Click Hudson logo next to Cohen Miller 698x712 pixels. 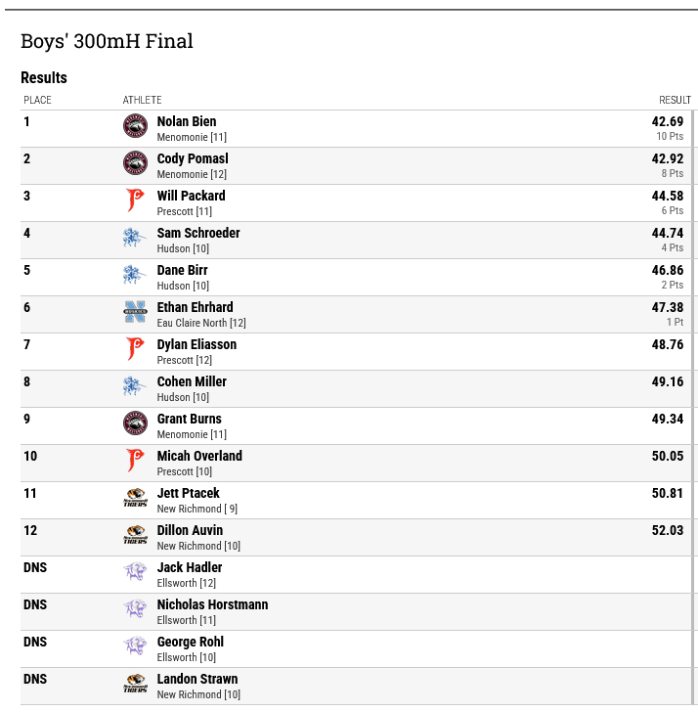[x=135, y=386]
